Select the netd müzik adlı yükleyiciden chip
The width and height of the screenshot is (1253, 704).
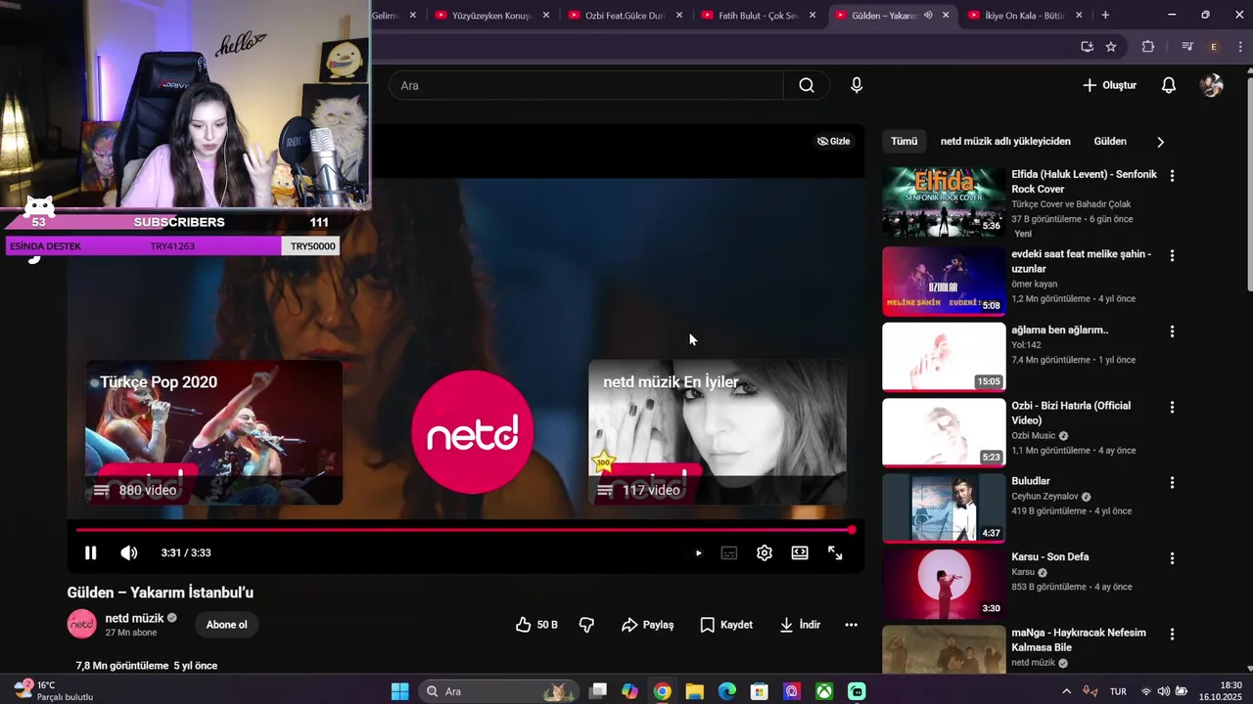click(x=1005, y=141)
